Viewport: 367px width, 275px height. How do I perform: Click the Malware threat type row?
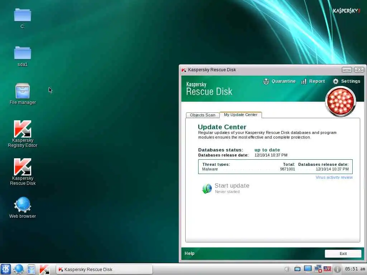click(x=275, y=169)
